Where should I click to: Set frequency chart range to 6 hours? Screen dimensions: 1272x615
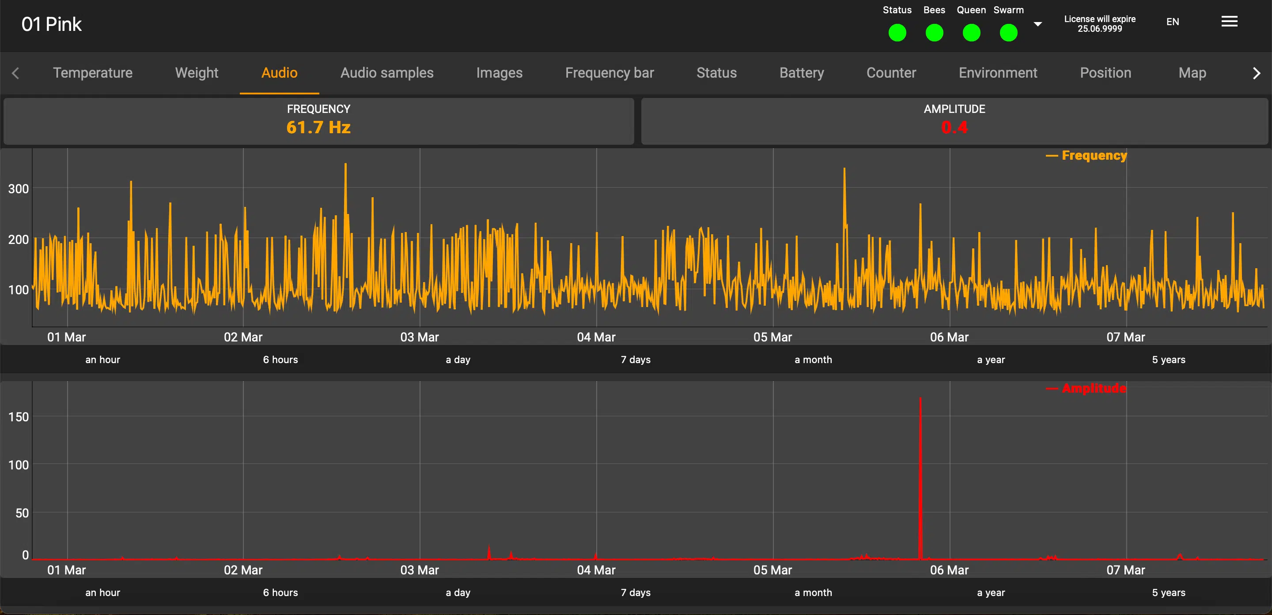280,360
